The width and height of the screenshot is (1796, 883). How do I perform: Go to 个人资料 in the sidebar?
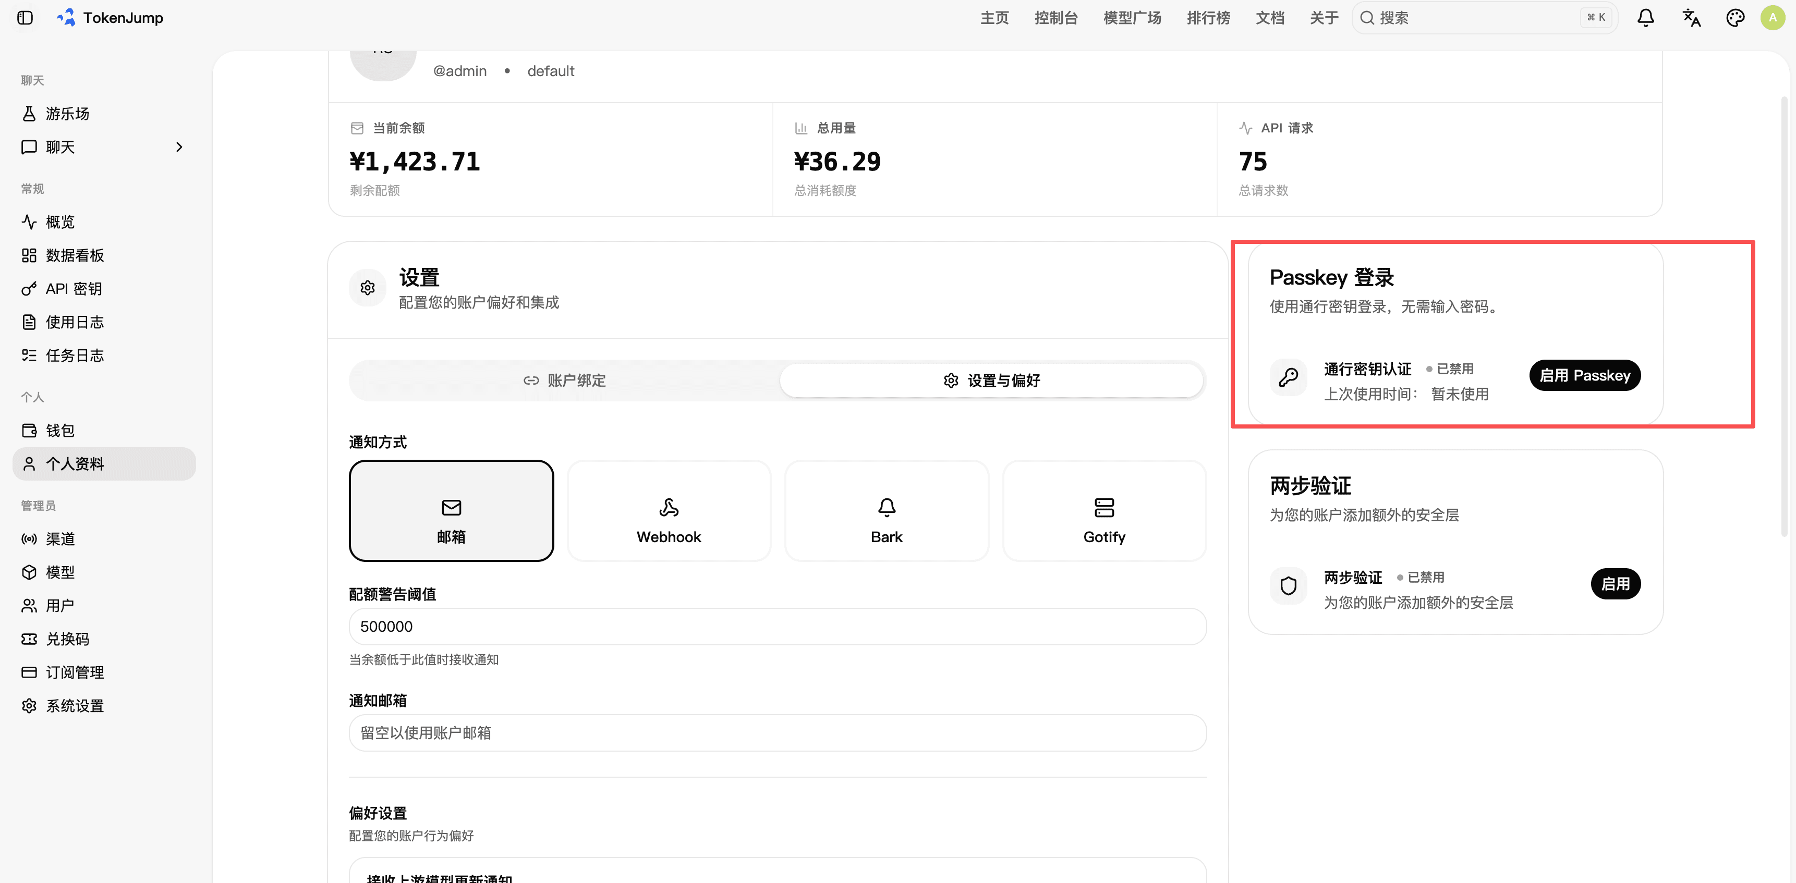(x=105, y=463)
